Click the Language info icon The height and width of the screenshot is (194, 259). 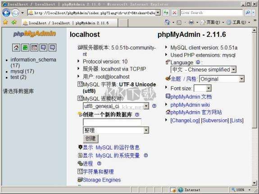[198, 62]
